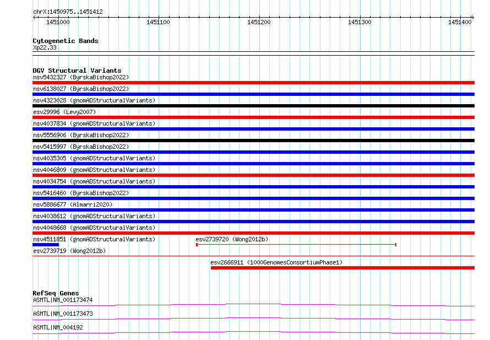Open esv2666911 (1000GenomesConsortiumPhase1) label
490x340 pixels.
[x=276, y=262]
